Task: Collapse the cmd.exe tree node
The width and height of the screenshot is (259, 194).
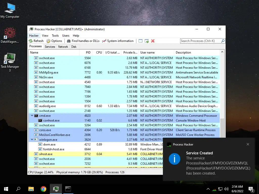Action: pos(32,116)
